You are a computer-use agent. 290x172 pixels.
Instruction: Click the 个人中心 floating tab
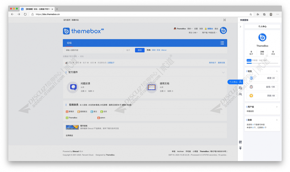[x=235, y=82]
